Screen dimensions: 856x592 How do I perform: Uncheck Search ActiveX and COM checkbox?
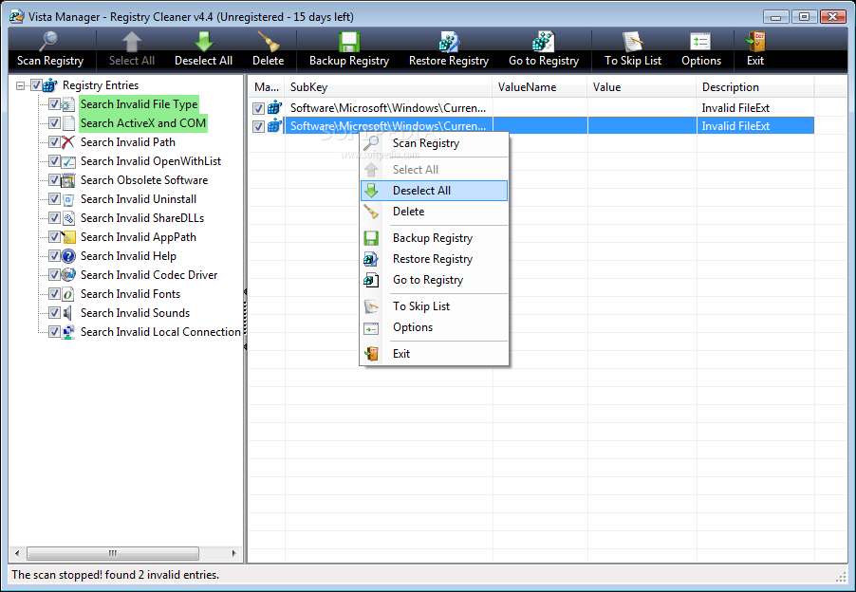click(x=54, y=123)
